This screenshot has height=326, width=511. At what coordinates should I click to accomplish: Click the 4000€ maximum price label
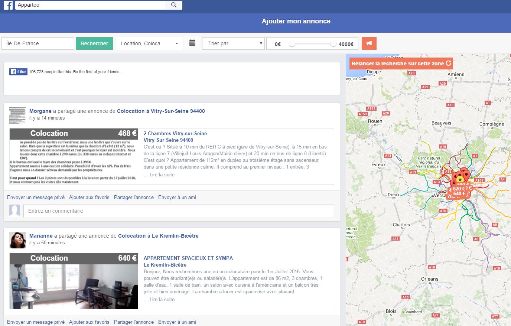tap(346, 44)
